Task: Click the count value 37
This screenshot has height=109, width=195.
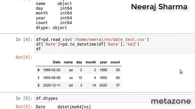Action: tap(118, 85)
